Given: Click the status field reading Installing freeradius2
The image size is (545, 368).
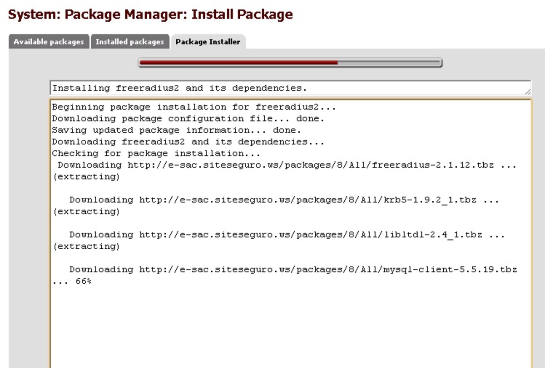Looking at the screenshot, I should [x=290, y=88].
